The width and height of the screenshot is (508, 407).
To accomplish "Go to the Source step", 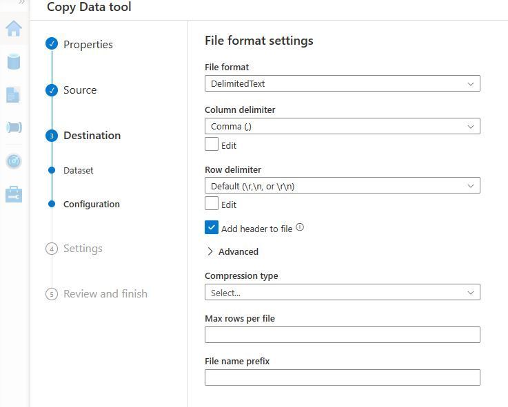I will coord(80,90).
